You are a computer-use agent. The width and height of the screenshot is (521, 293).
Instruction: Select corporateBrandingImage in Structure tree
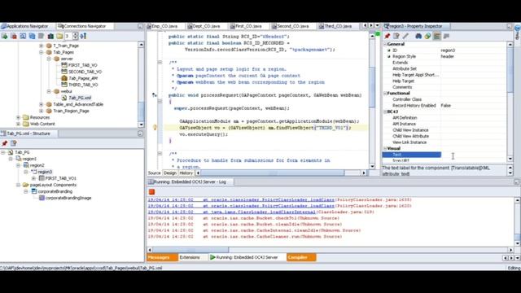[68, 198]
